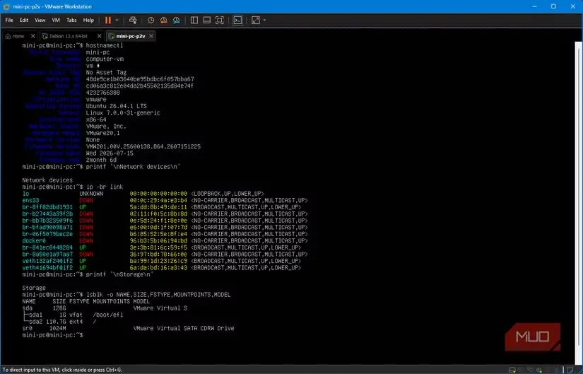The height and width of the screenshot is (374, 583).
Task: Click the 'ens33' interface name
Action: pos(30,200)
